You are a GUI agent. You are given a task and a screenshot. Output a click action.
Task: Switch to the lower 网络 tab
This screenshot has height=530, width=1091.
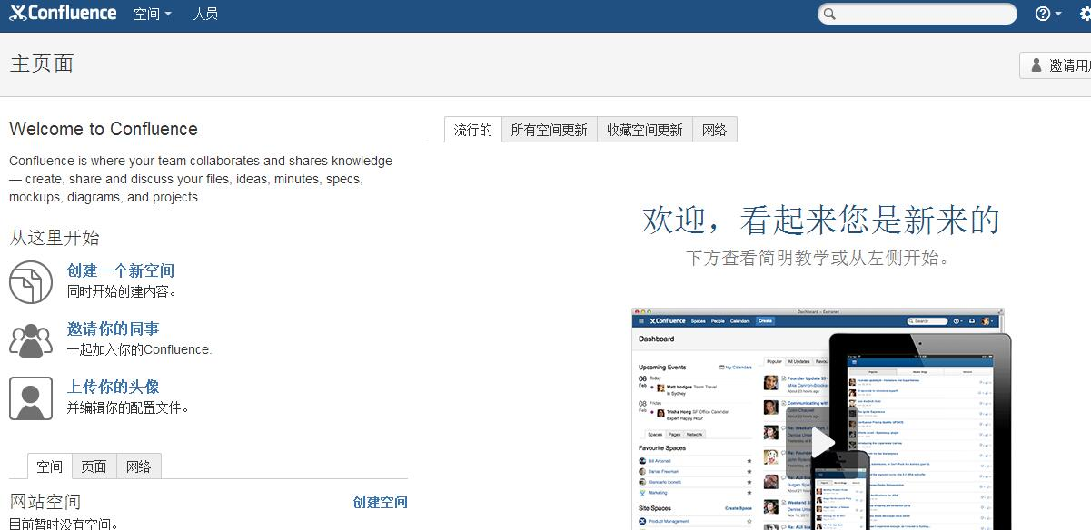tap(139, 466)
